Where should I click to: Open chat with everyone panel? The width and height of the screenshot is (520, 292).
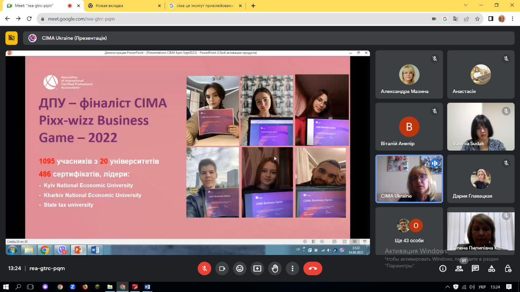475,269
